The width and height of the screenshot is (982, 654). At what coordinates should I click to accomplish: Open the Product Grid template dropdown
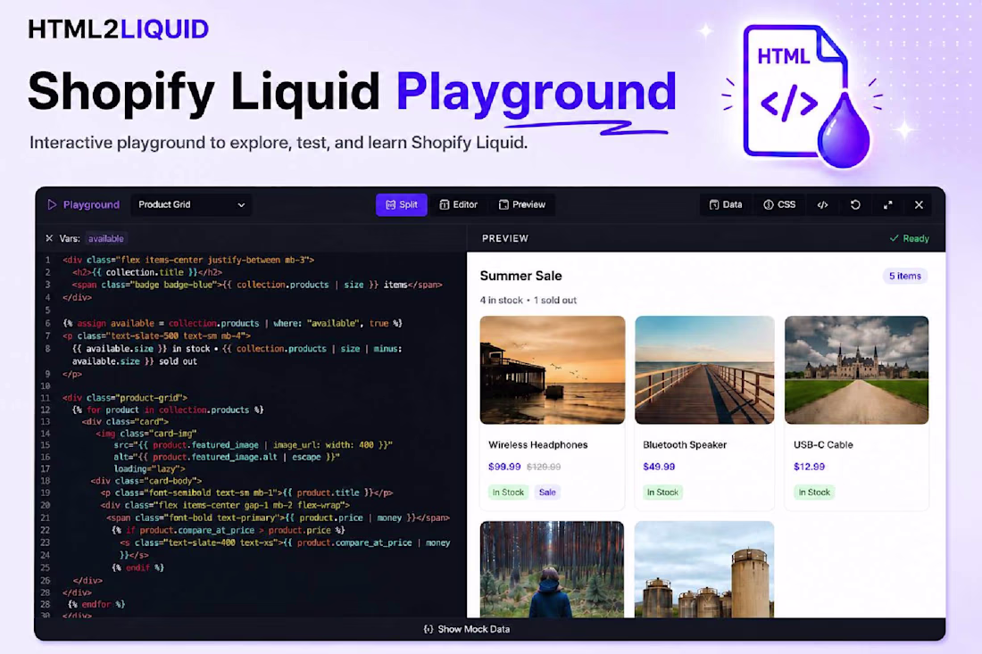tap(192, 204)
